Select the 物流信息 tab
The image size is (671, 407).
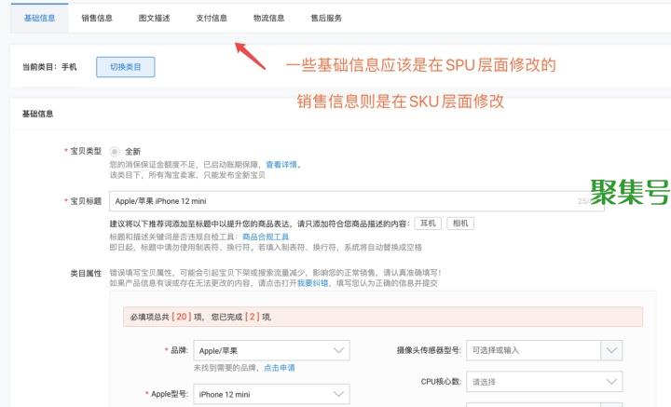268,18
